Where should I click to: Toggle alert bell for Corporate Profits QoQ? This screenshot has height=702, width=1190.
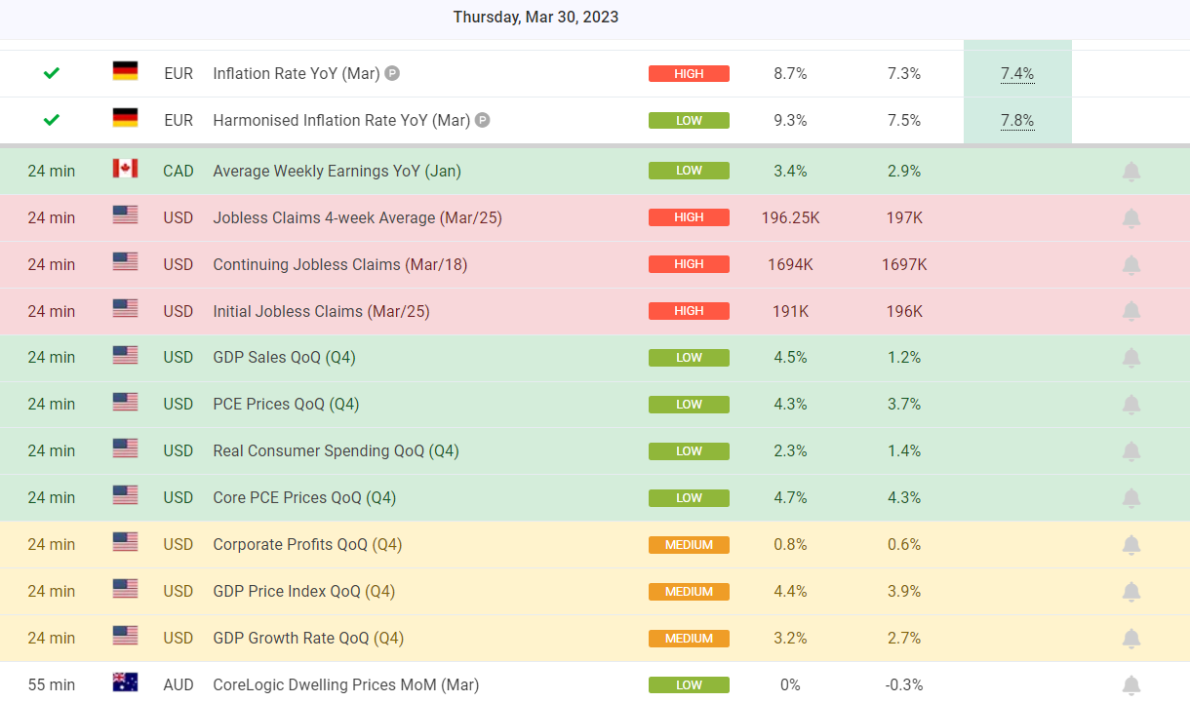1131,544
